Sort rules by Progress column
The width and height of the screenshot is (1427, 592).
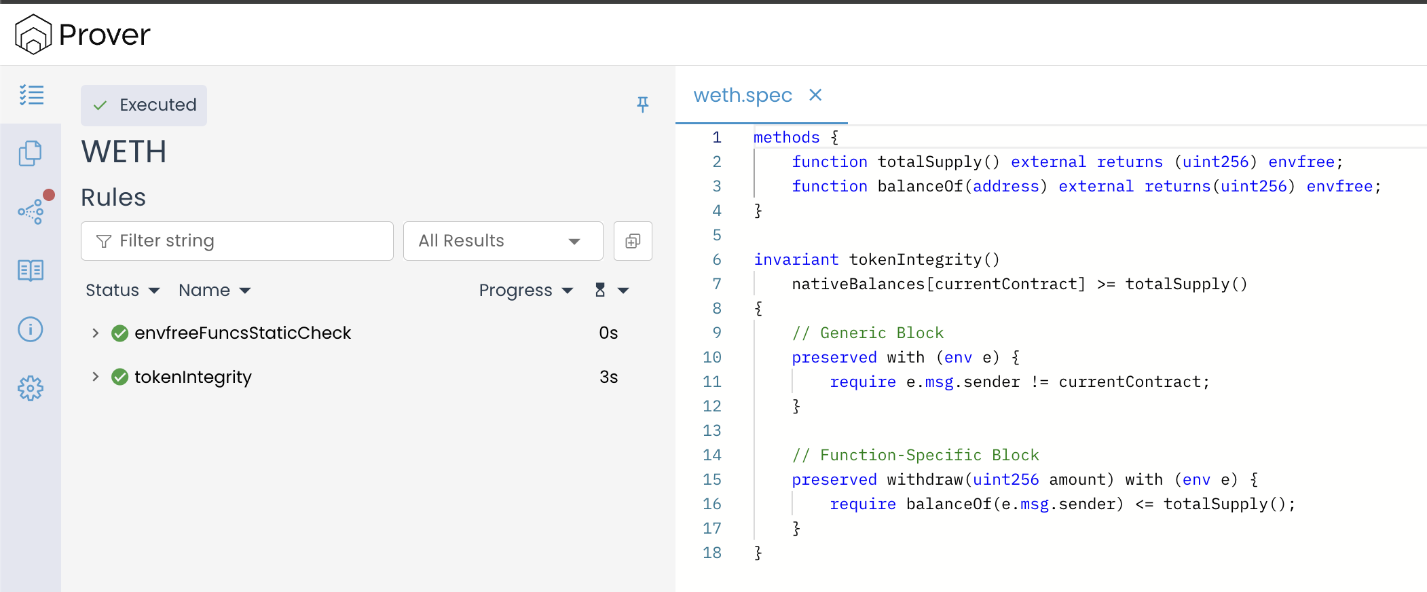[x=525, y=291]
